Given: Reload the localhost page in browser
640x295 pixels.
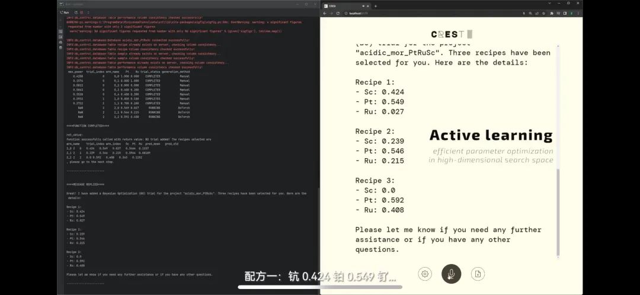Looking at the screenshot, I should (x=338, y=13).
